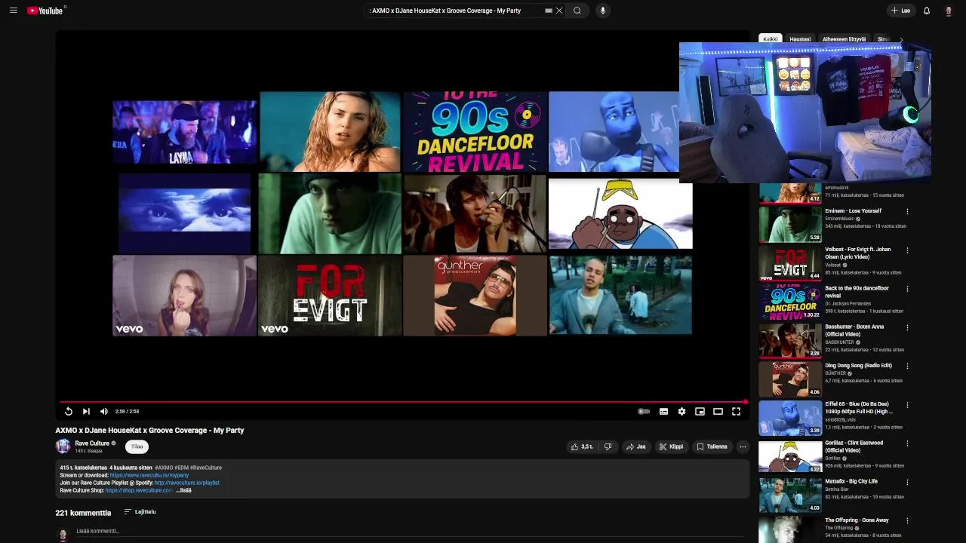Viewport: 966px width, 543px height.
Task: Toggle subtitles in the player
Action: click(x=663, y=412)
